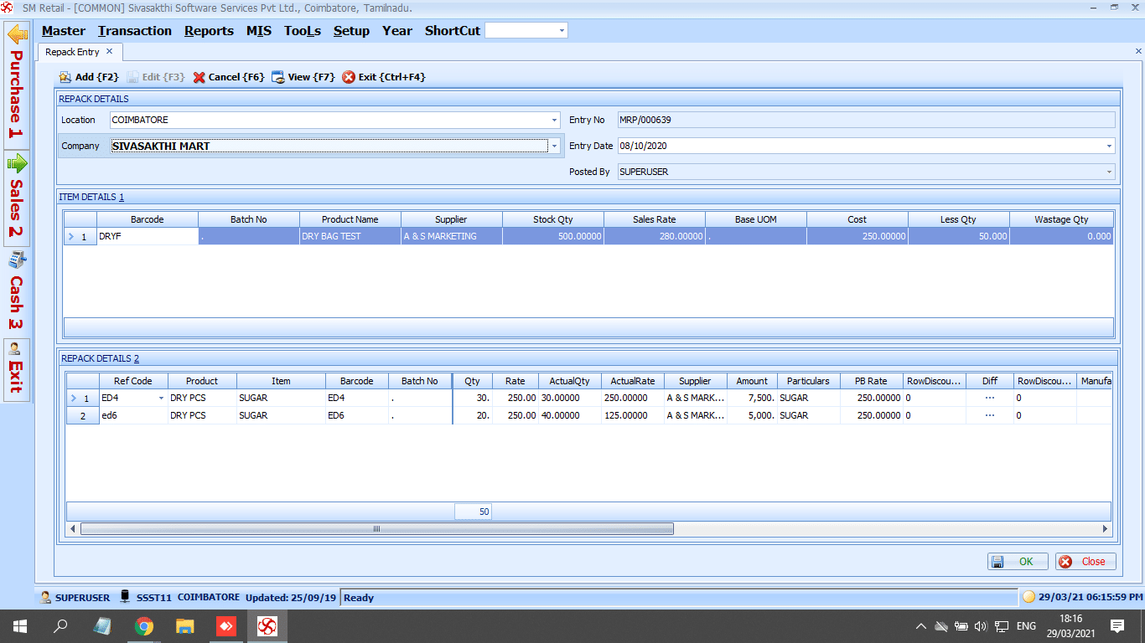This screenshot has width=1145, height=643.
Task: Open the Reports menu
Action: point(209,30)
